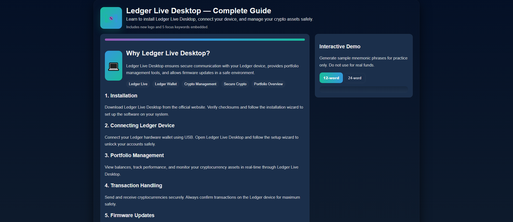The width and height of the screenshot is (513, 222).
Task: Click the paragraph starting 'Send and receive cryptocurrencies'
Action: pos(202,201)
